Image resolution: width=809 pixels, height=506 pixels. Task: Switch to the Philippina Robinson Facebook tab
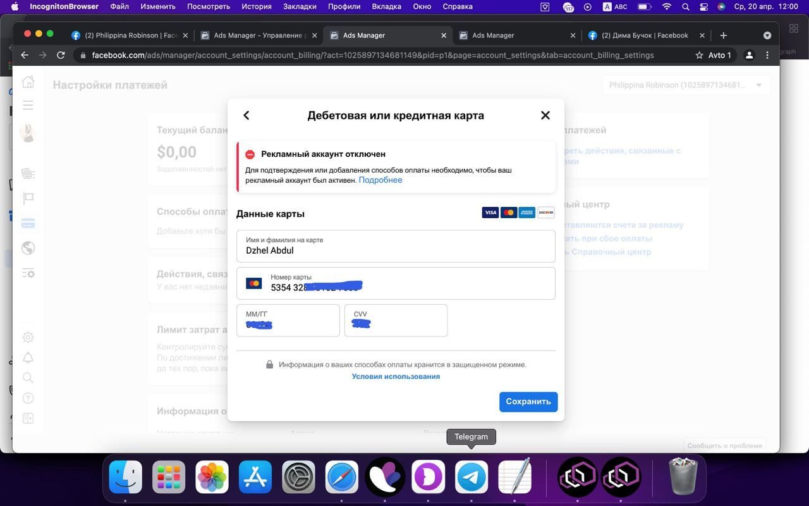[x=129, y=35]
